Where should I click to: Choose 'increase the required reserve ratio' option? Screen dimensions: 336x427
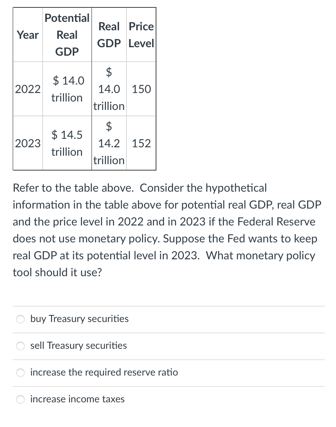click(20, 373)
